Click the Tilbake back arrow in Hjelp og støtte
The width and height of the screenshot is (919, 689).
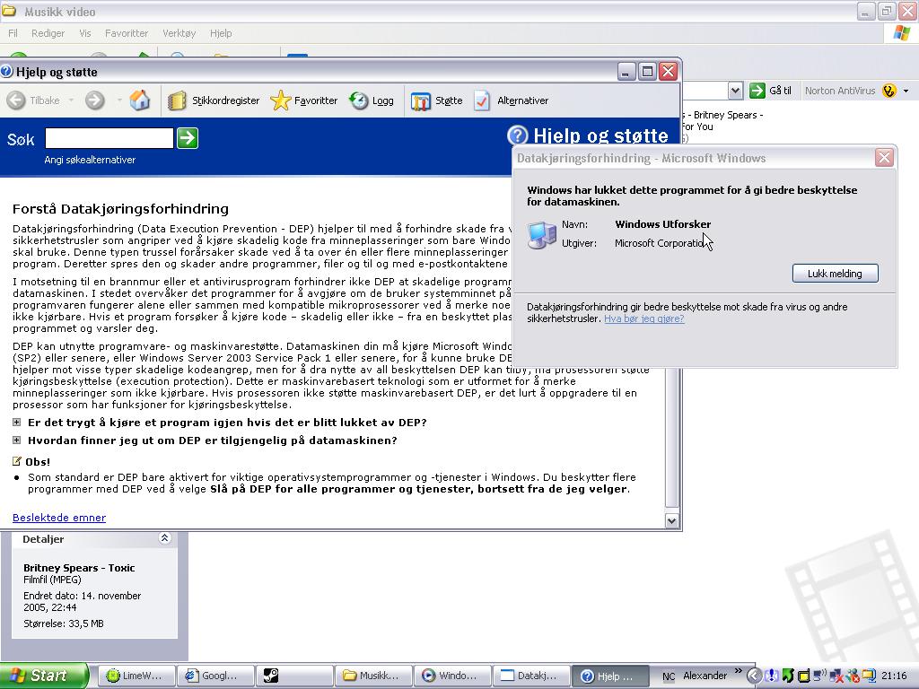[x=33, y=100]
